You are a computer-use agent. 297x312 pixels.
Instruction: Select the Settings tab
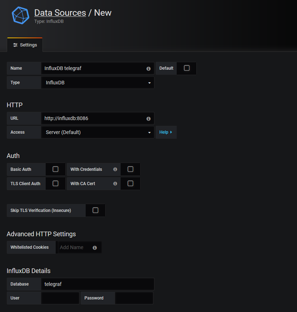pos(25,45)
